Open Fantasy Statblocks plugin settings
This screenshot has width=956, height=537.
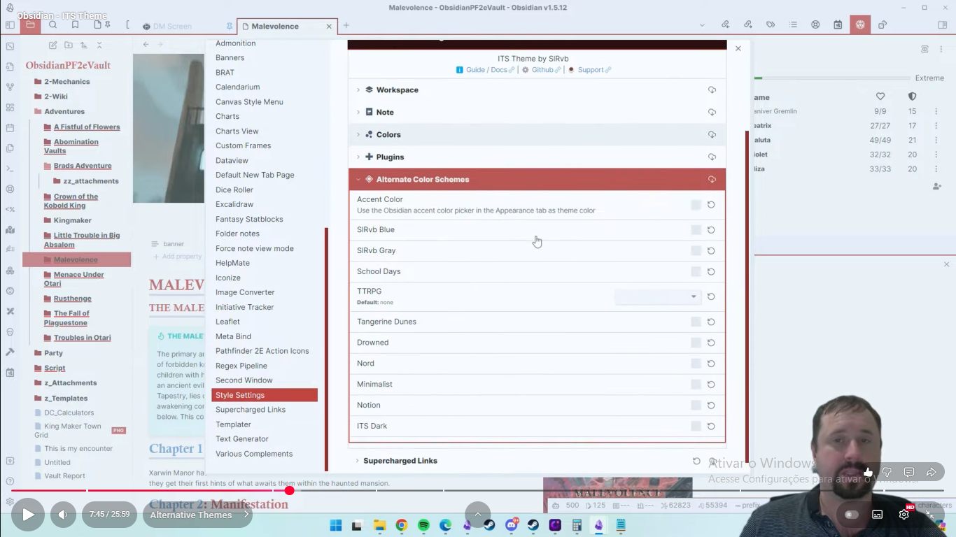click(249, 220)
